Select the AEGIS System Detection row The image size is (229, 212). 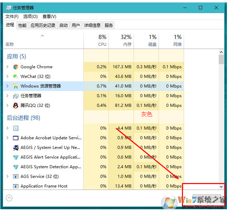(51, 167)
